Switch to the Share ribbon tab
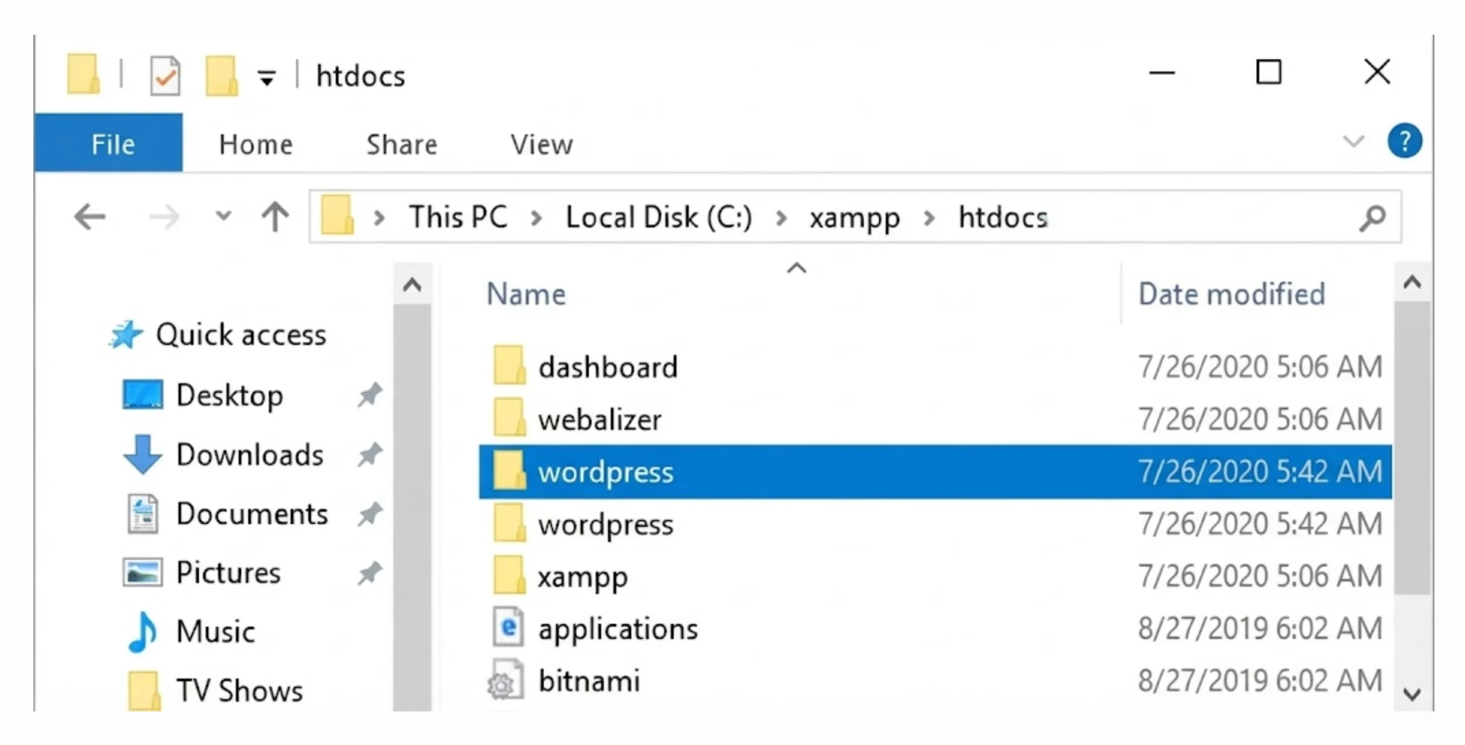 [x=402, y=144]
